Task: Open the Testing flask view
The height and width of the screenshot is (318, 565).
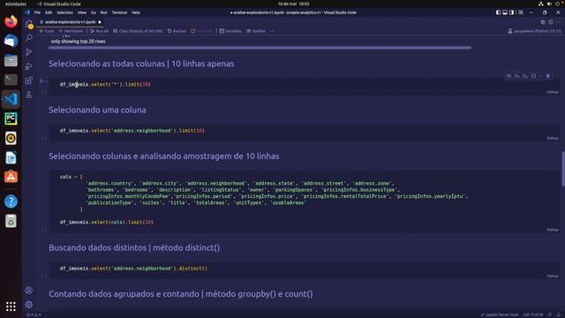Action: coord(29,95)
